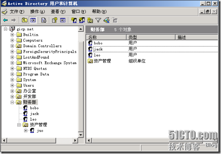Select NTDS Quotas in the tree

coord(35,68)
